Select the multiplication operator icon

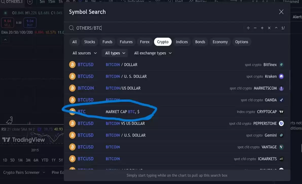[269, 28]
